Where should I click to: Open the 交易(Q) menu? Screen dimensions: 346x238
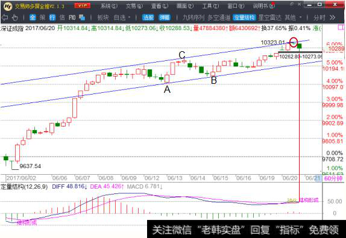(x=134, y=6)
